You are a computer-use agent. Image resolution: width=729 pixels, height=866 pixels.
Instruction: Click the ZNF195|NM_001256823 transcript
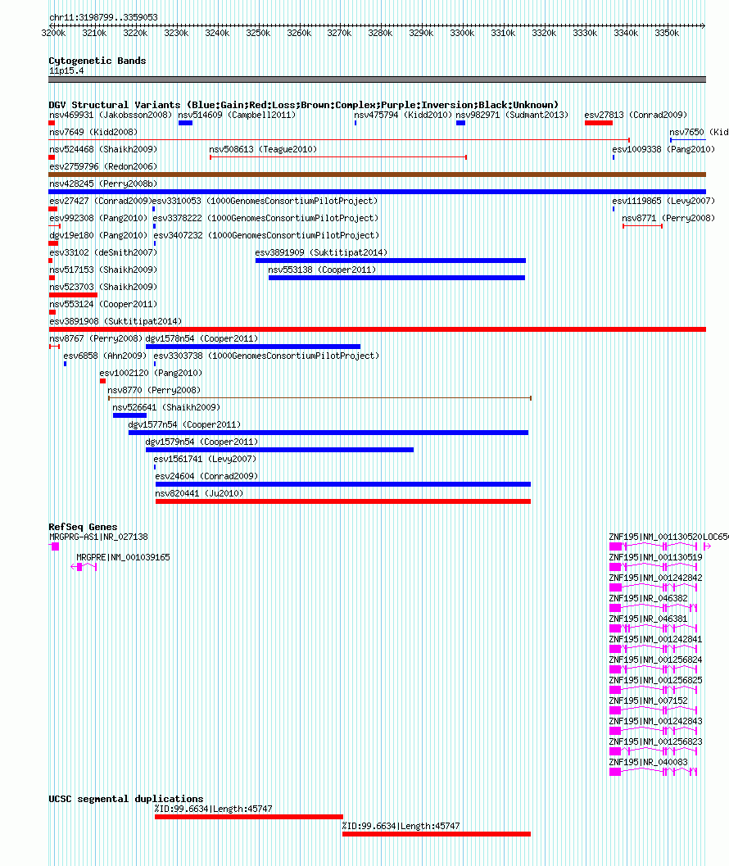click(653, 751)
